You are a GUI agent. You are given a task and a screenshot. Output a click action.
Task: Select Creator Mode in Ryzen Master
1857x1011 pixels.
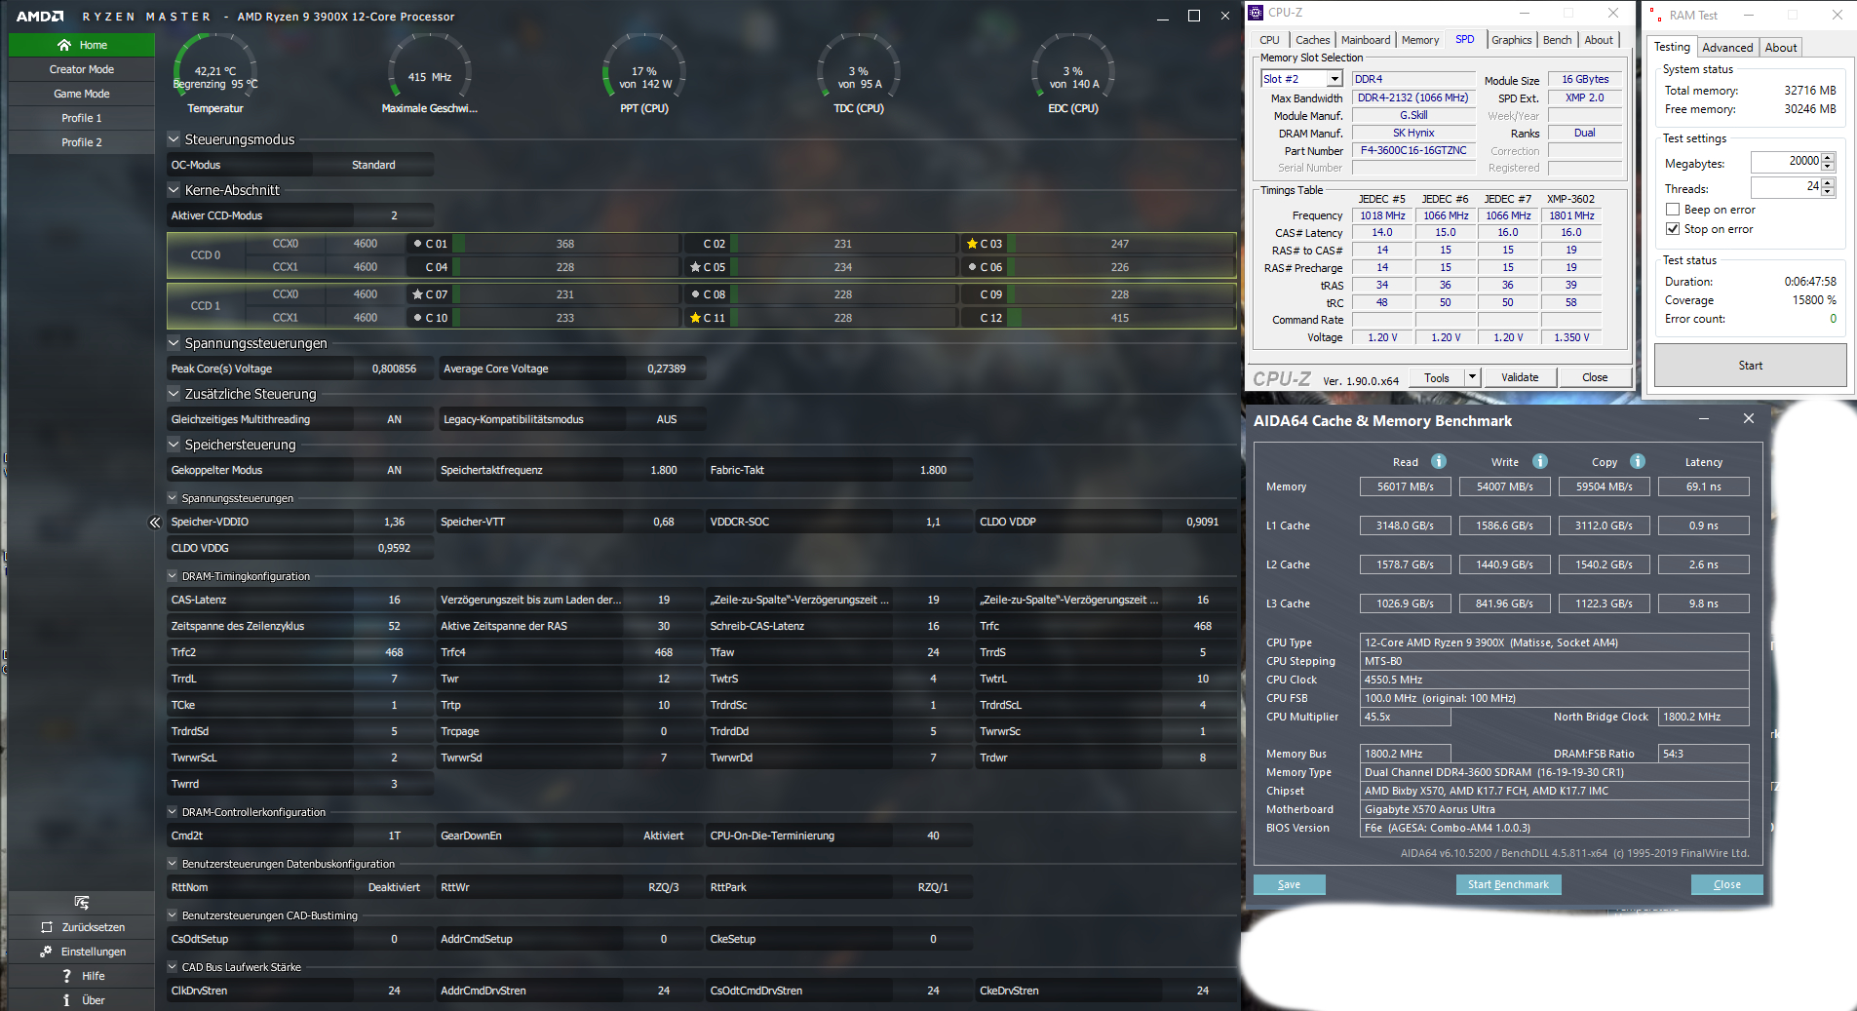point(82,69)
